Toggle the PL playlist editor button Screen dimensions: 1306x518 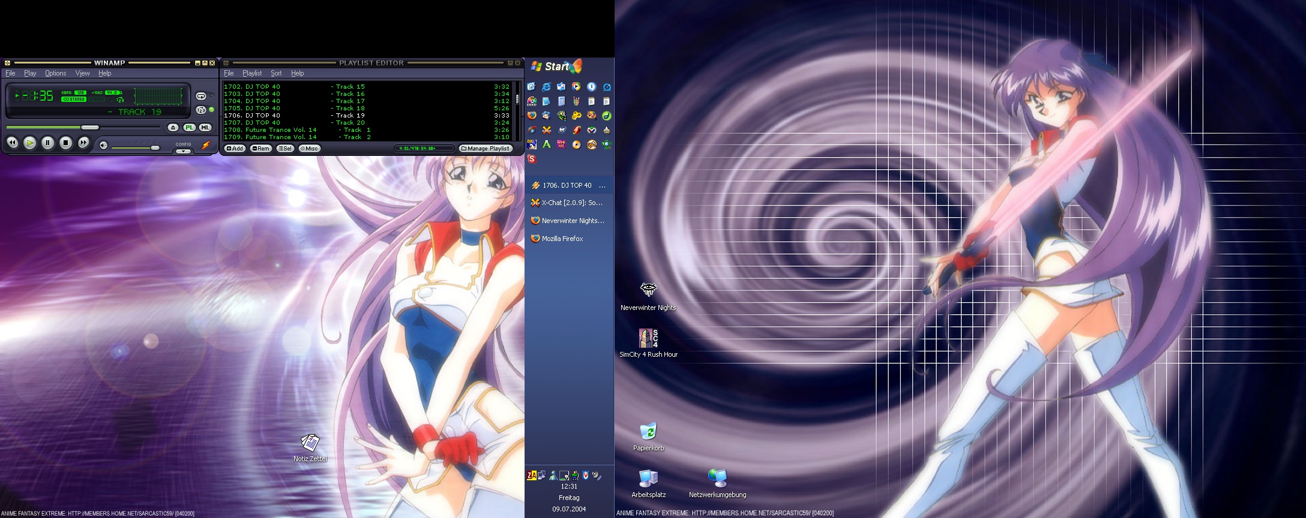tap(190, 128)
